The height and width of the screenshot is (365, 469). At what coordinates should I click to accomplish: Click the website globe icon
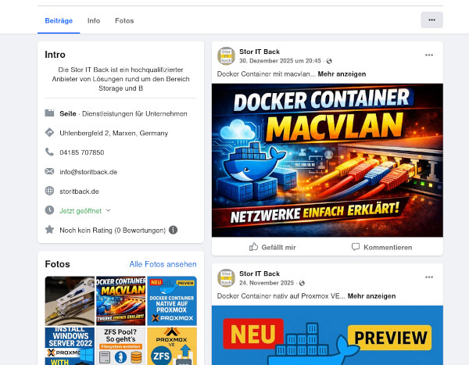click(x=49, y=191)
